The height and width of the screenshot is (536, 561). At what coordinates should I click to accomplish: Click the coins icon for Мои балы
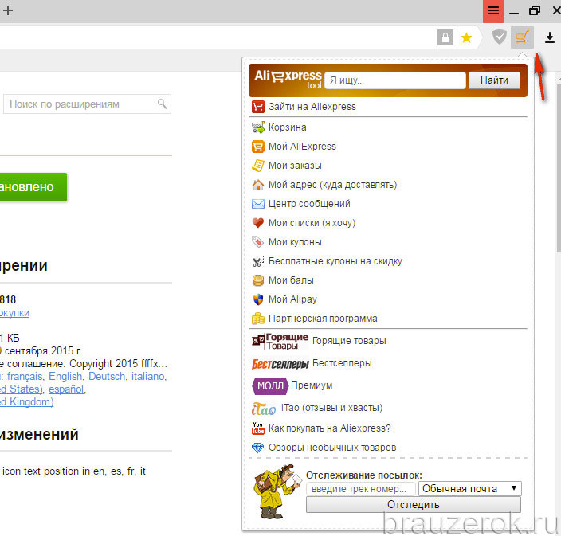[257, 280]
